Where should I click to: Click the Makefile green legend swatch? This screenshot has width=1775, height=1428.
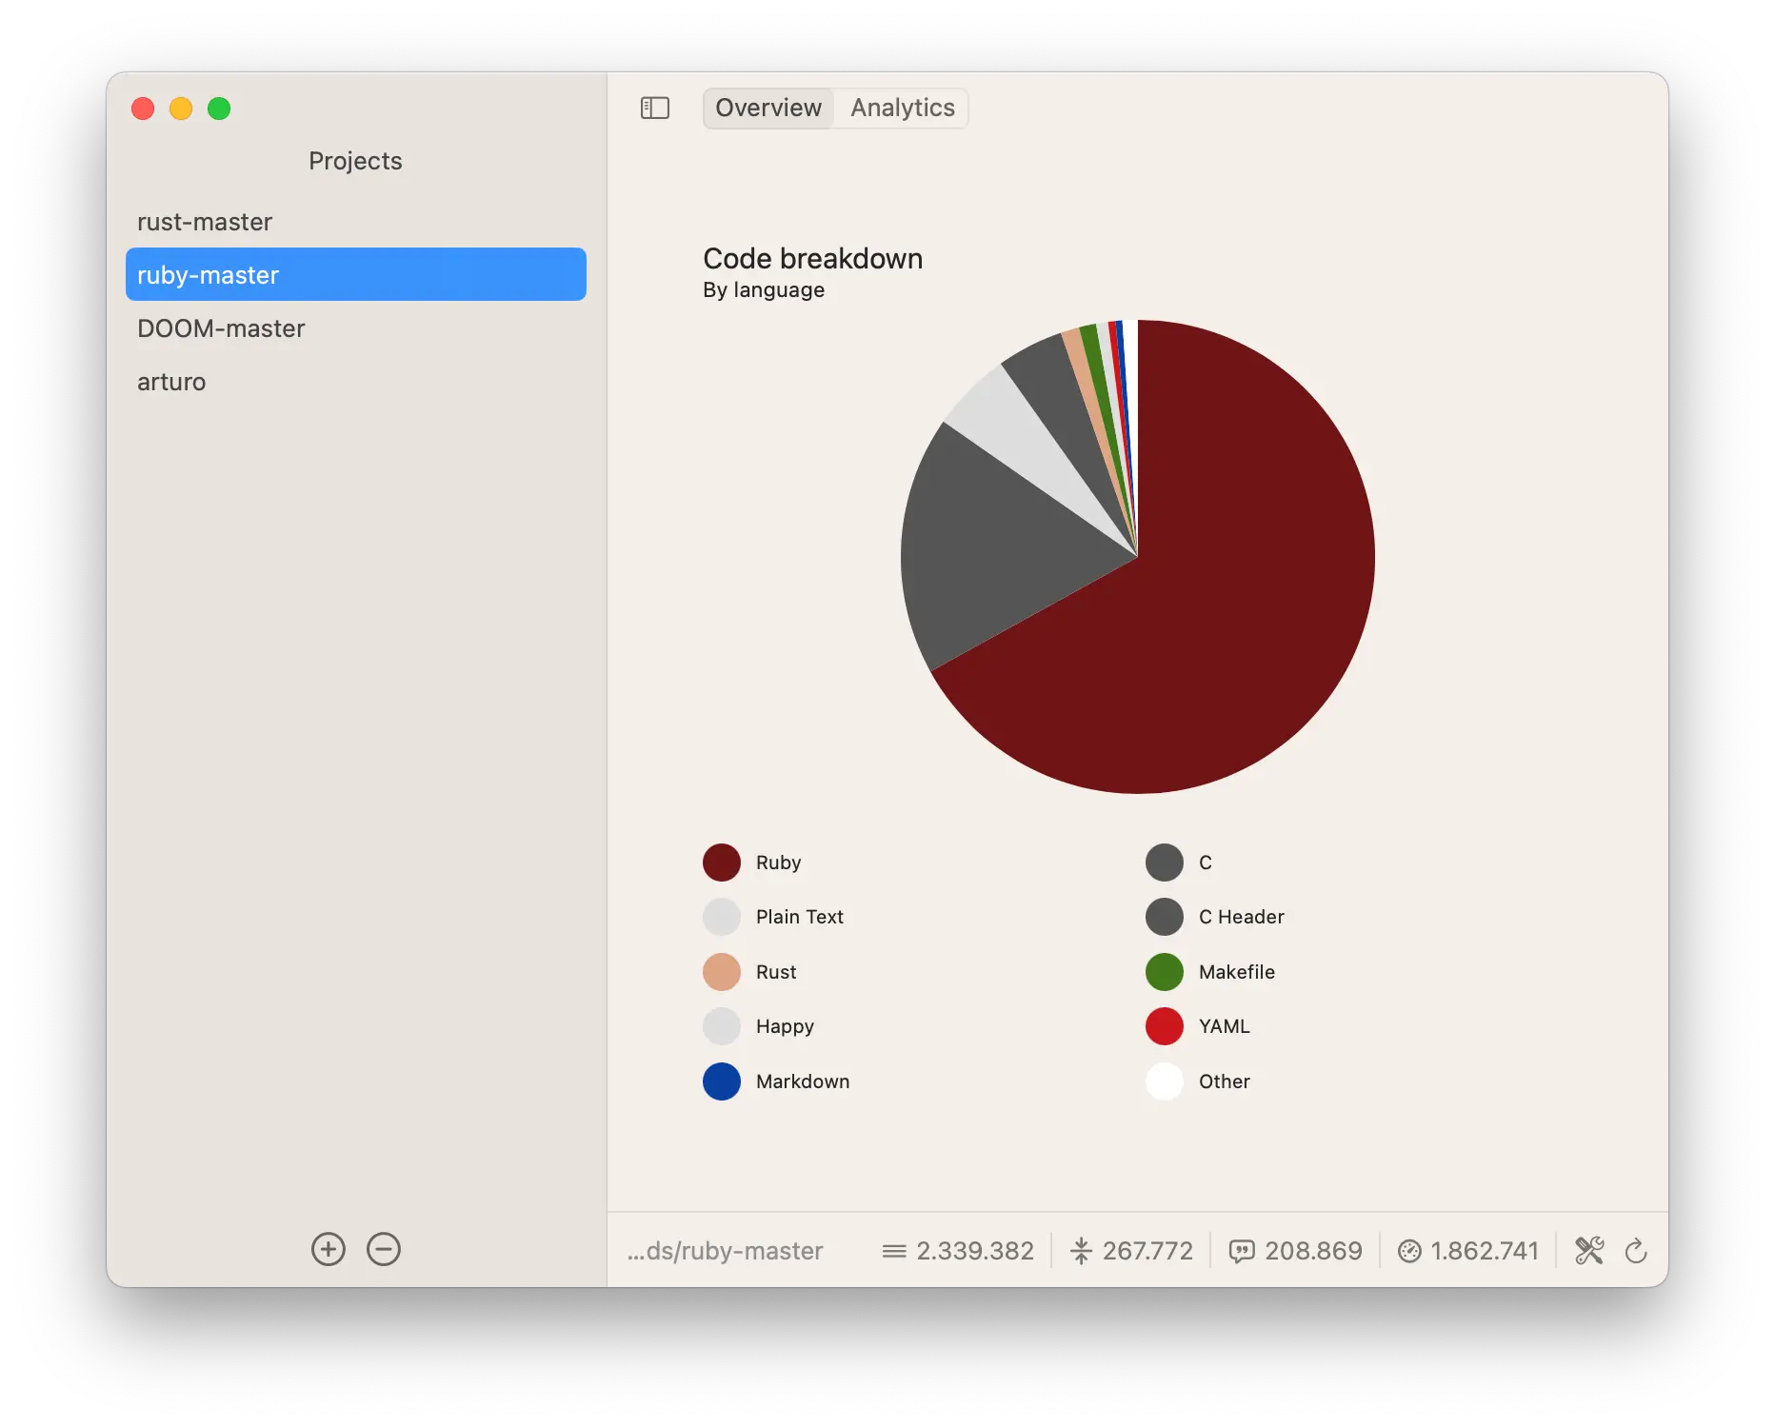point(1165,972)
